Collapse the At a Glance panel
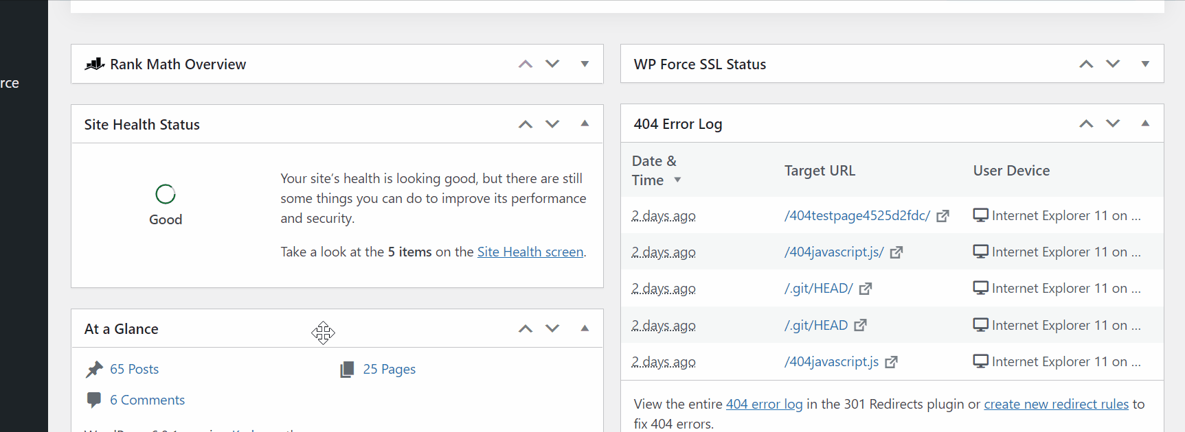 (585, 328)
